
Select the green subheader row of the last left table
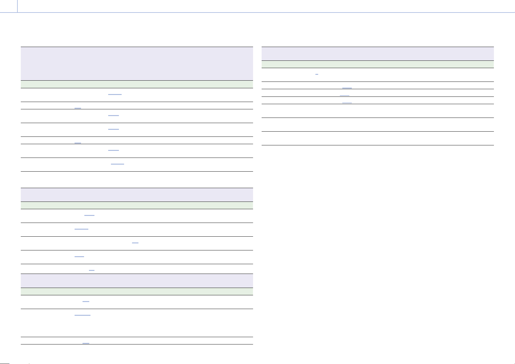click(137, 291)
